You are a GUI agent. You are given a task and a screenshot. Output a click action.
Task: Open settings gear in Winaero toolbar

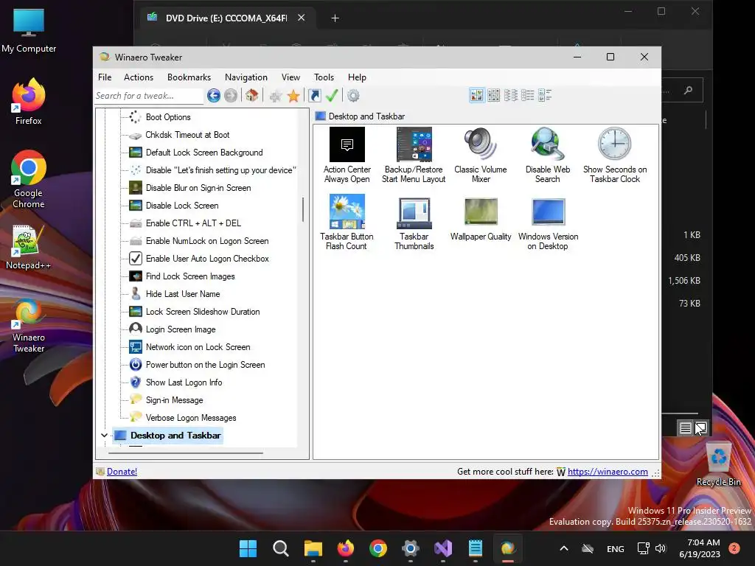[353, 96]
